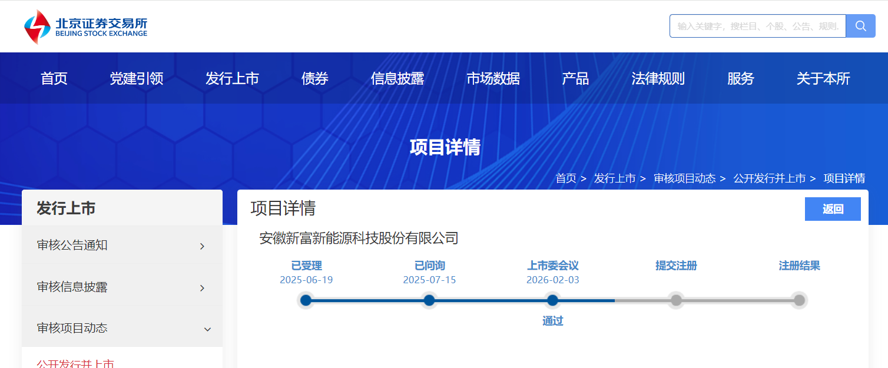Click company name 安徽新富新能源科技股份有限公司

[x=359, y=238]
